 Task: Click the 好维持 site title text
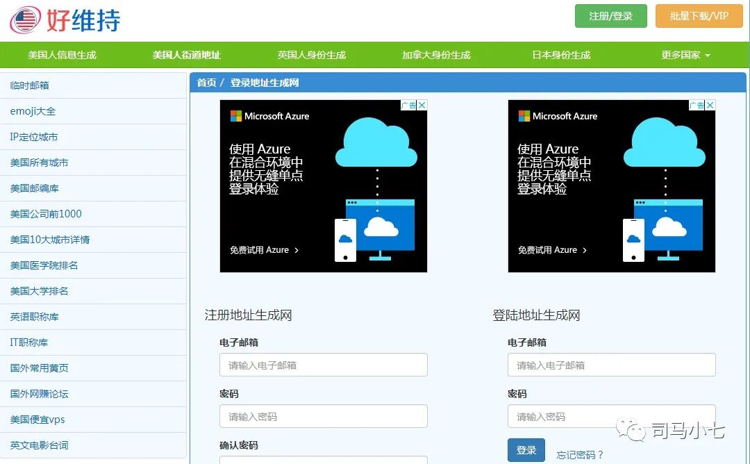pyautogui.click(x=83, y=20)
